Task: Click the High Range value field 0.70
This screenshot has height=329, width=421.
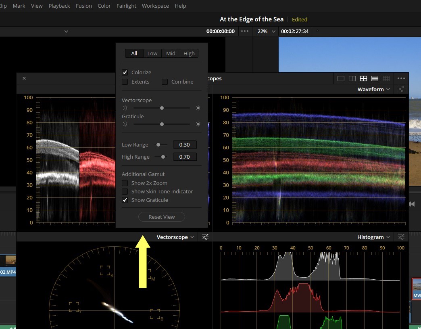Action: pos(185,157)
